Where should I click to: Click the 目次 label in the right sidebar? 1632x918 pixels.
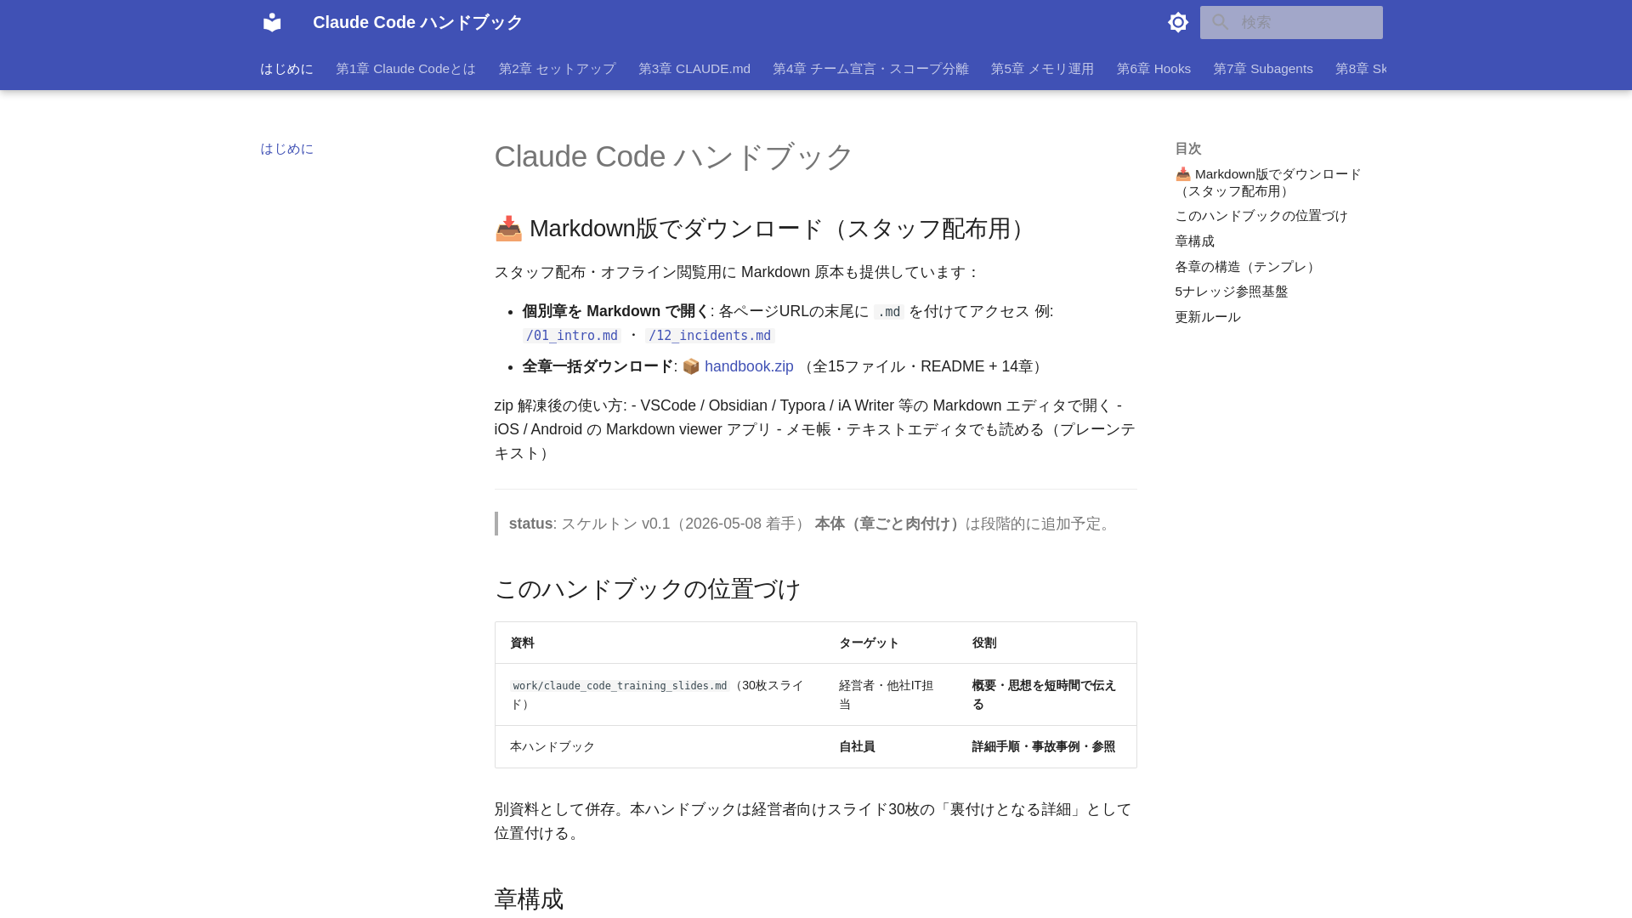point(1188,149)
